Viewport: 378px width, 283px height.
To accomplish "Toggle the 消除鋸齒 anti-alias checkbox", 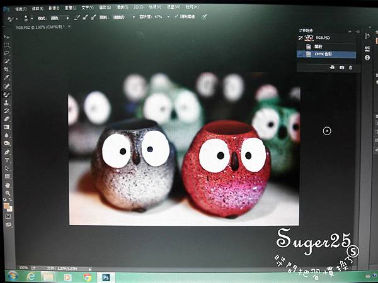I will [175, 18].
